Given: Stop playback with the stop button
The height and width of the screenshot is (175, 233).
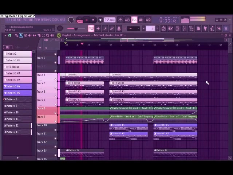Looking at the screenshot, I should [x=93, y=20].
